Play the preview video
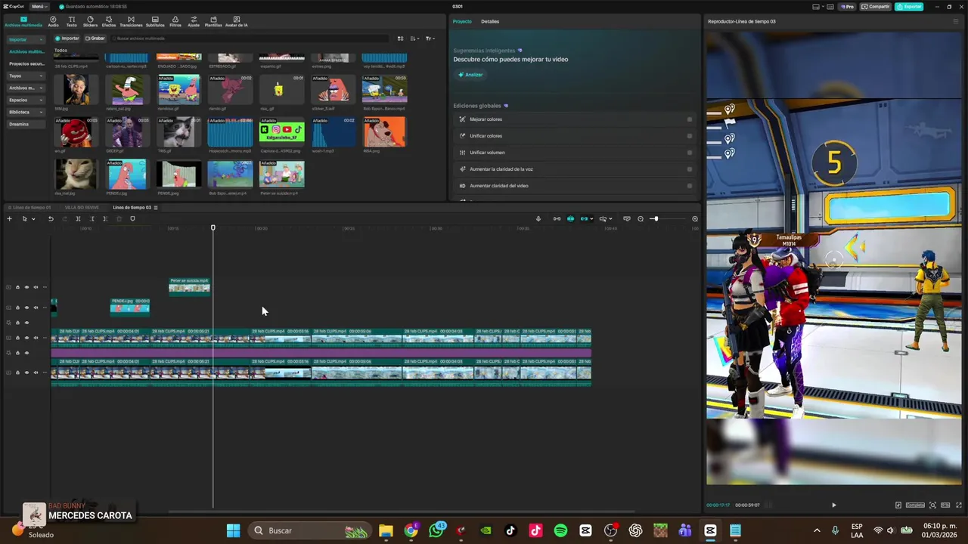Image resolution: width=968 pixels, height=544 pixels. click(x=834, y=505)
